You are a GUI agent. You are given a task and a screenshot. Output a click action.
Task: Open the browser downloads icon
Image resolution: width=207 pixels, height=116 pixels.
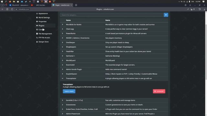tap(204, 9)
